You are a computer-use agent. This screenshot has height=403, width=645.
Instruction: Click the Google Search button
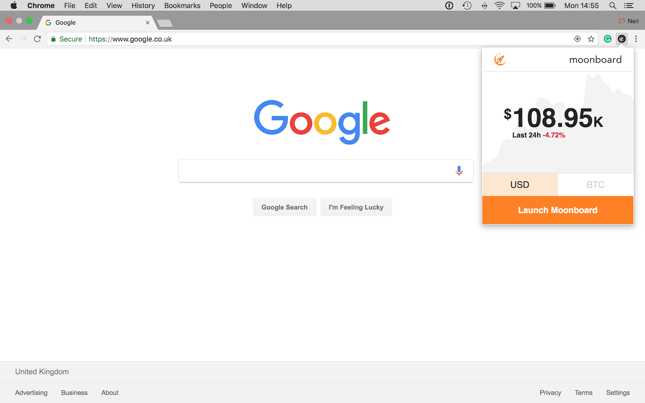pos(285,207)
